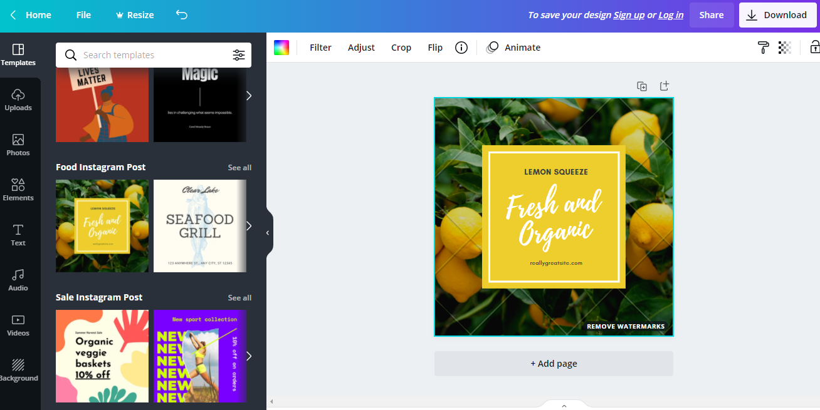
Task: Expand the bottom pages drawer chevron
Action: pyautogui.click(x=564, y=406)
